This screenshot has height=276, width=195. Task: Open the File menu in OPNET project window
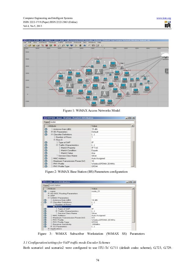[25, 42]
